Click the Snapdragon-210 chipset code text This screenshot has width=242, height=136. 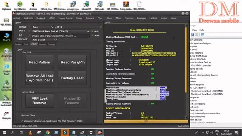[147, 62]
